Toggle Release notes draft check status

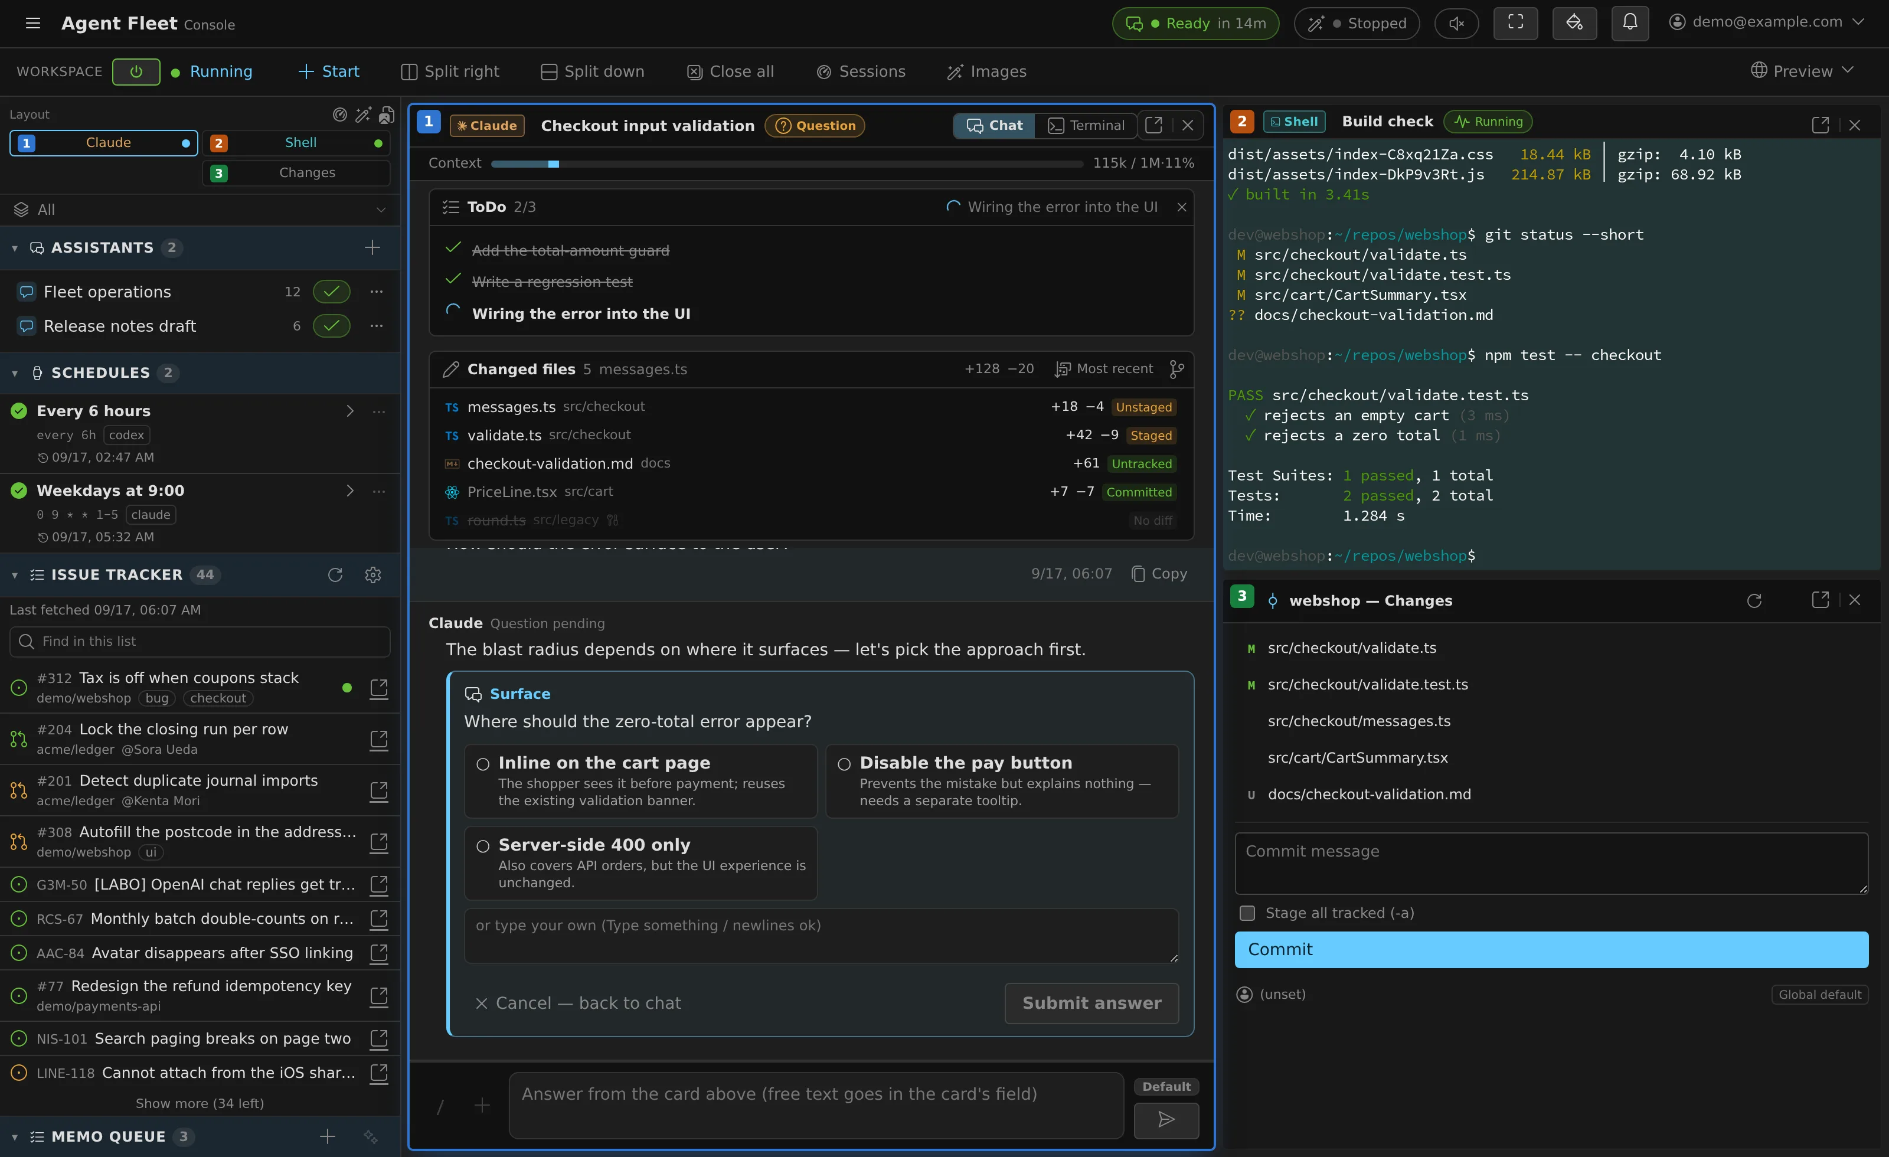pos(331,326)
